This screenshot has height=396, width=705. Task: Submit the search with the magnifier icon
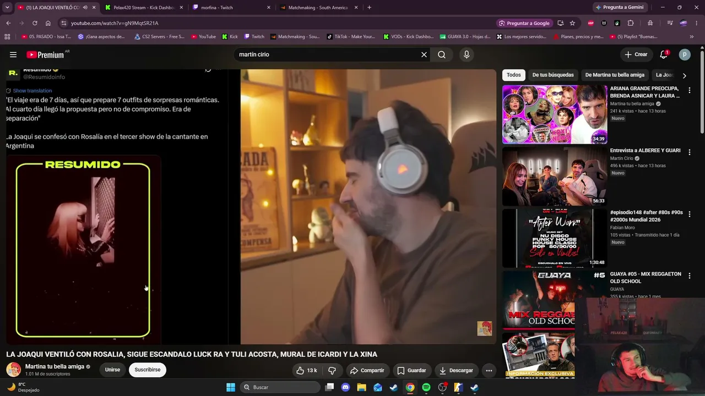(x=442, y=54)
